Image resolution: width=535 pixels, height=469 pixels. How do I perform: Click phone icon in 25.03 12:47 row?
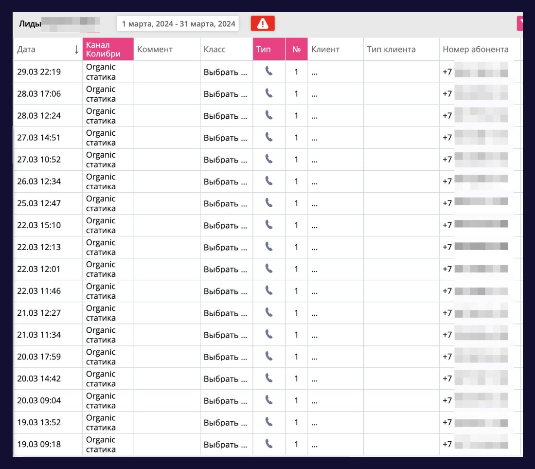point(269,202)
